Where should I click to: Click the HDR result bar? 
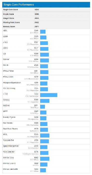click(x=45, y=135)
